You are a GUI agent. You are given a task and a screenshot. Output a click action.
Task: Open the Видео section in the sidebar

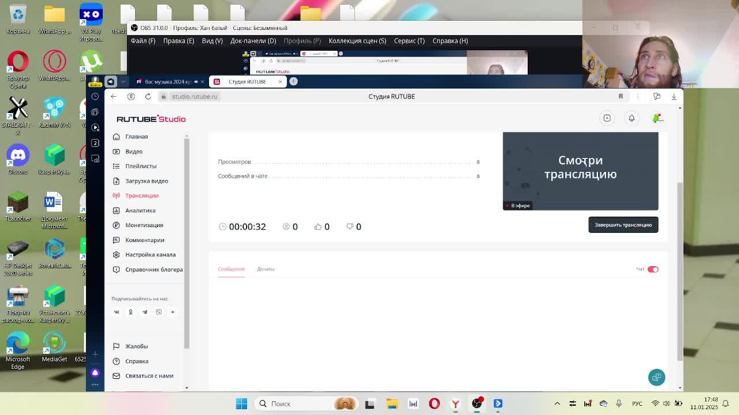[x=134, y=152]
